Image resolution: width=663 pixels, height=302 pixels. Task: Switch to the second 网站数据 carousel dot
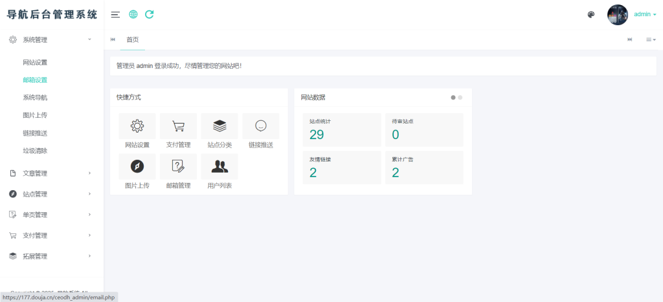point(460,98)
